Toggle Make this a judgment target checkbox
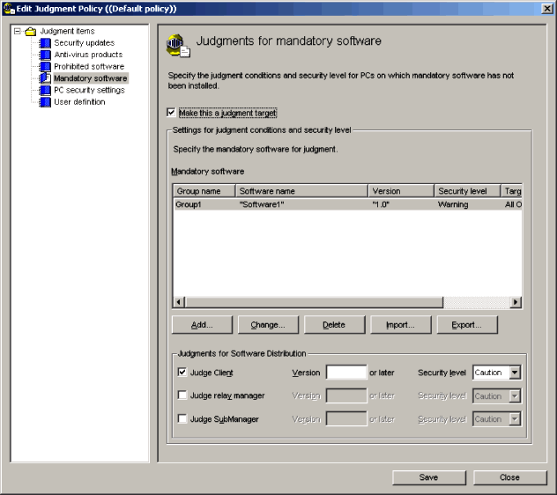This screenshot has width=557, height=495. 171,113
